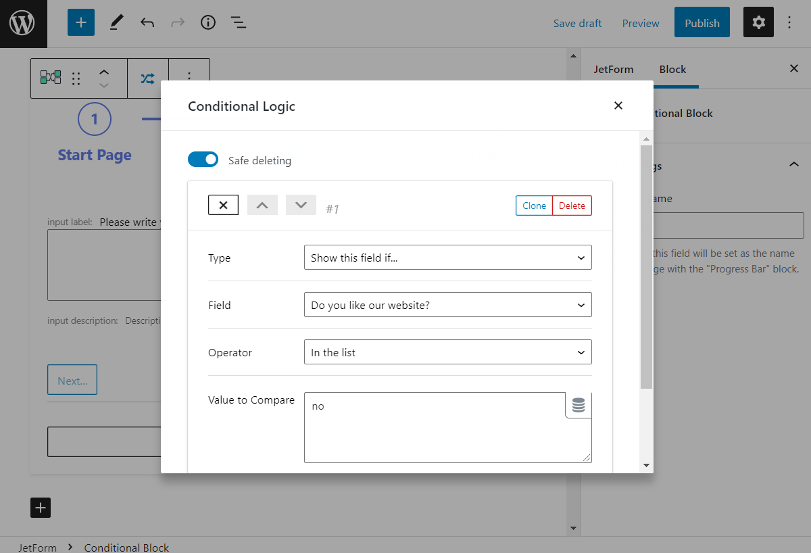This screenshot has width=811, height=553.
Task: Click the Publish button
Action: pyautogui.click(x=702, y=22)
